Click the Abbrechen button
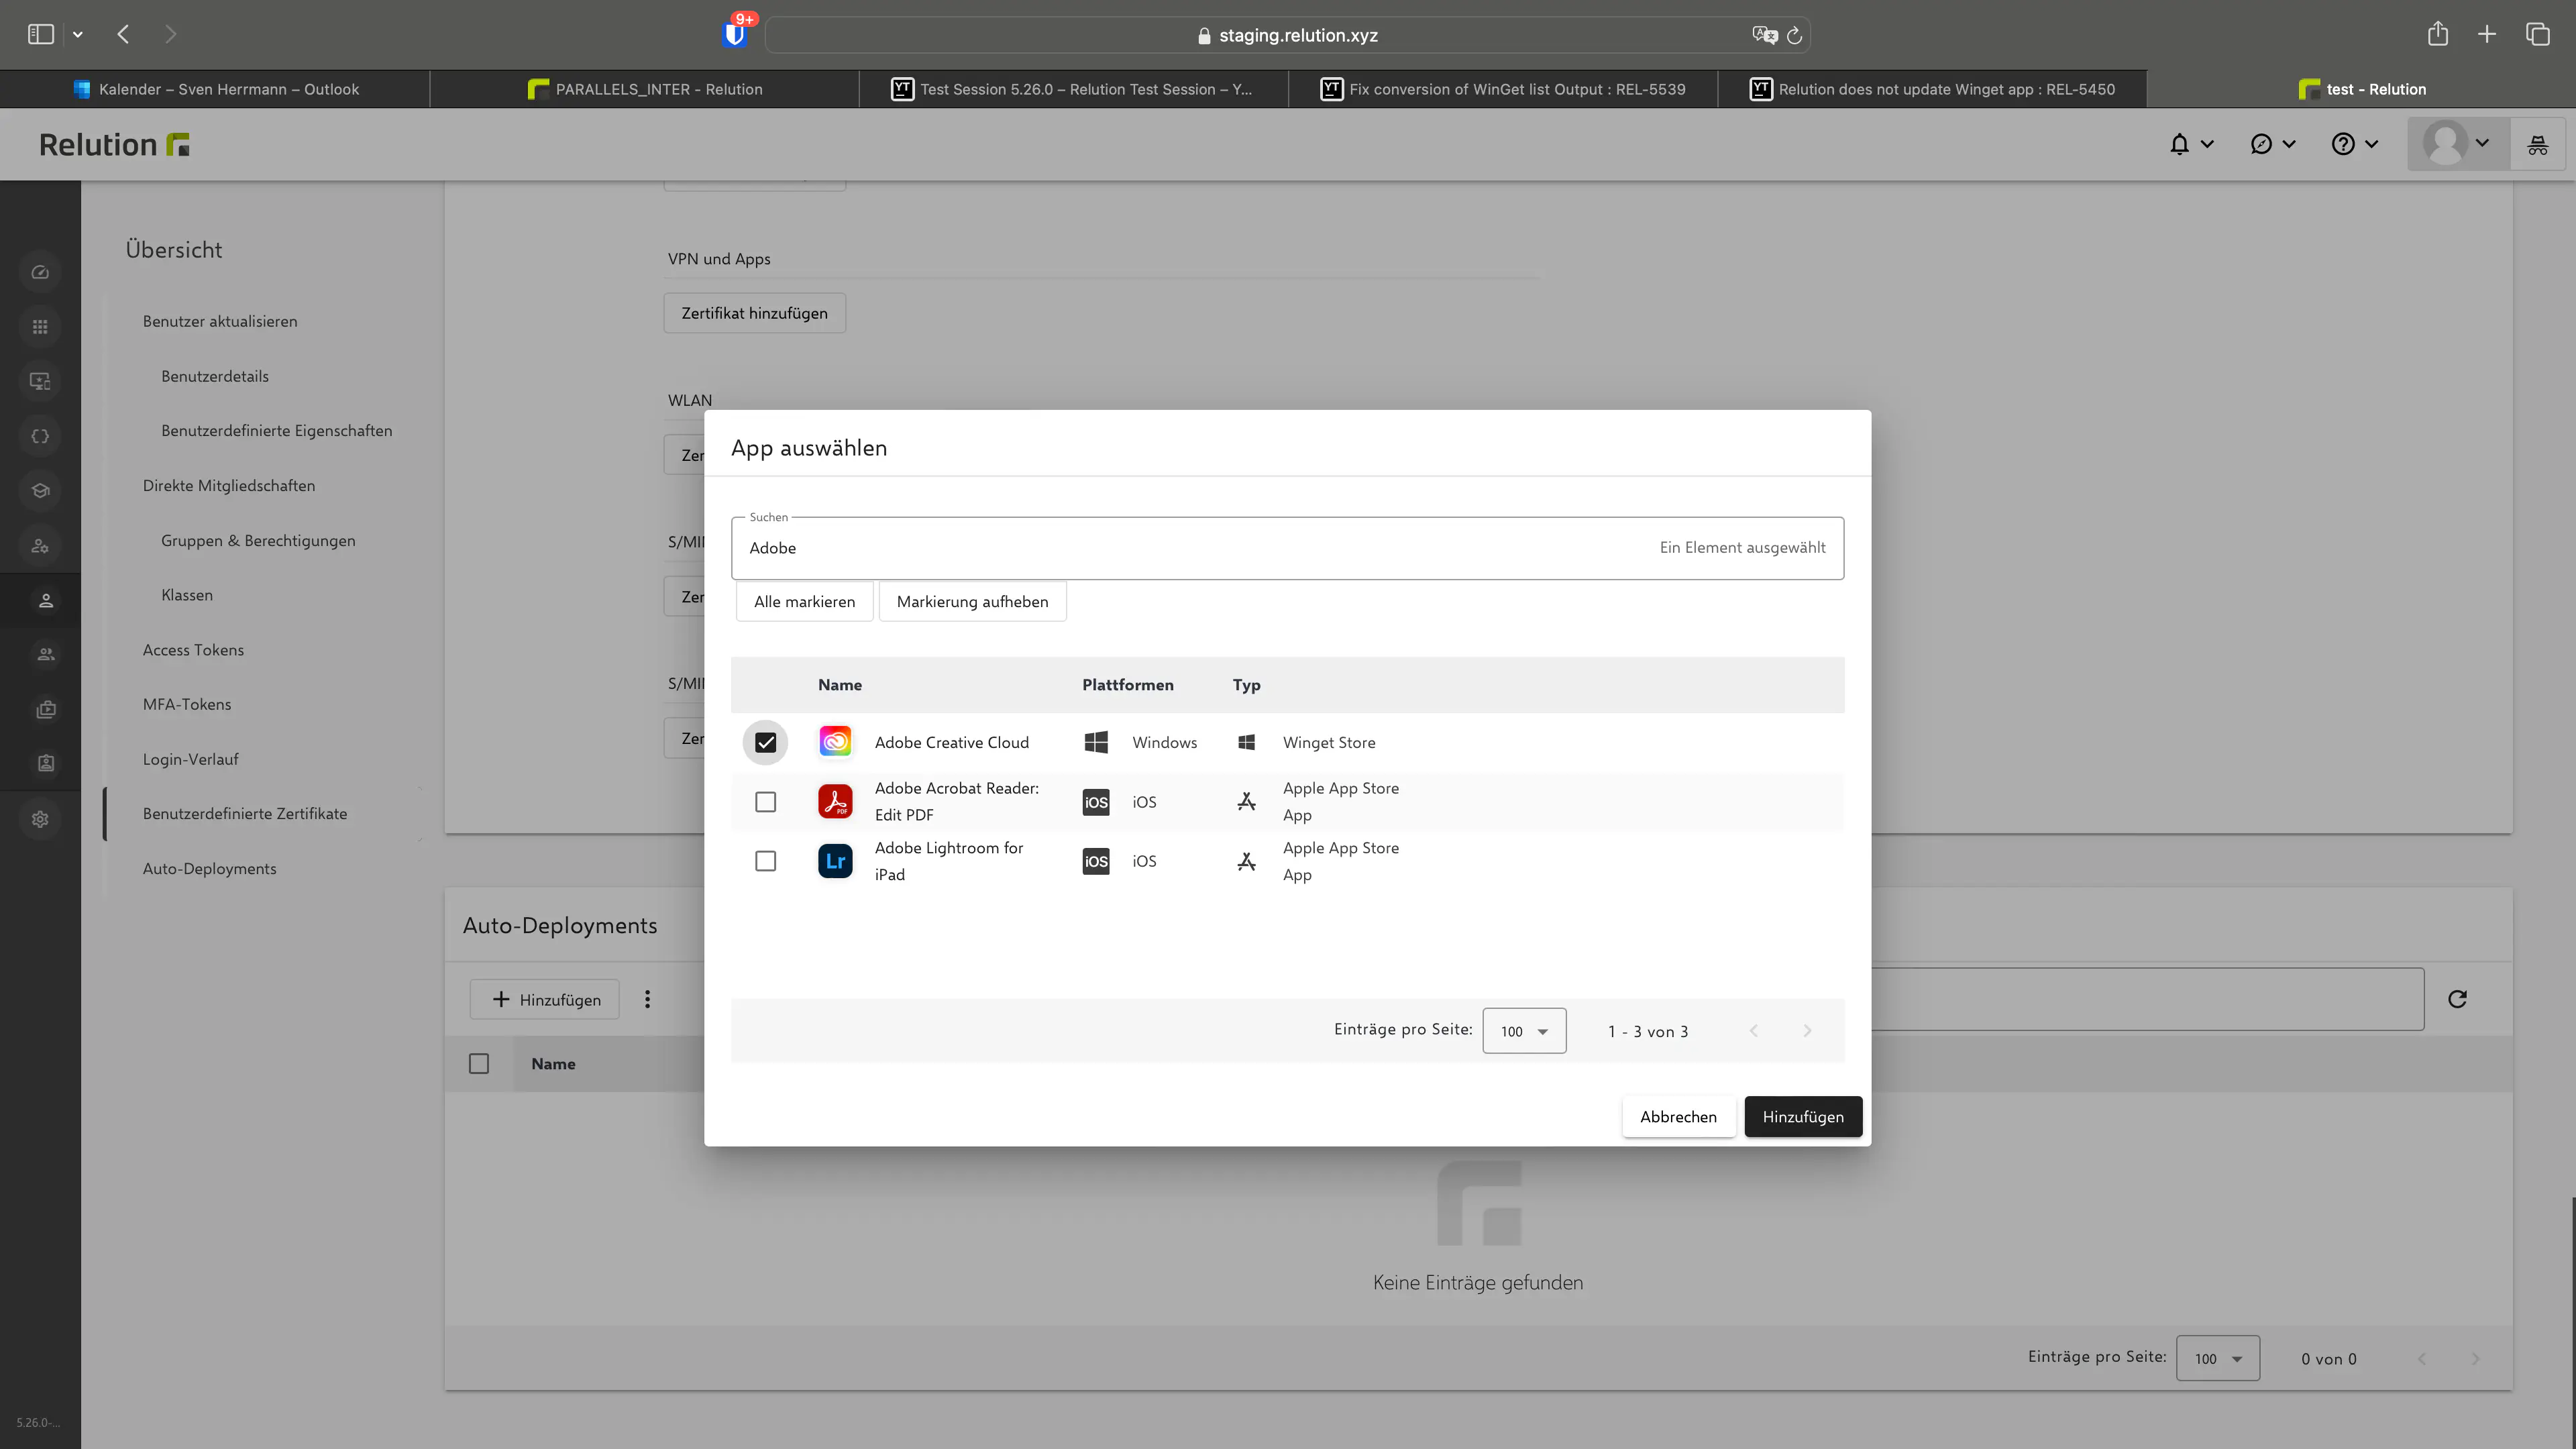 (x=1678, y=1116)
